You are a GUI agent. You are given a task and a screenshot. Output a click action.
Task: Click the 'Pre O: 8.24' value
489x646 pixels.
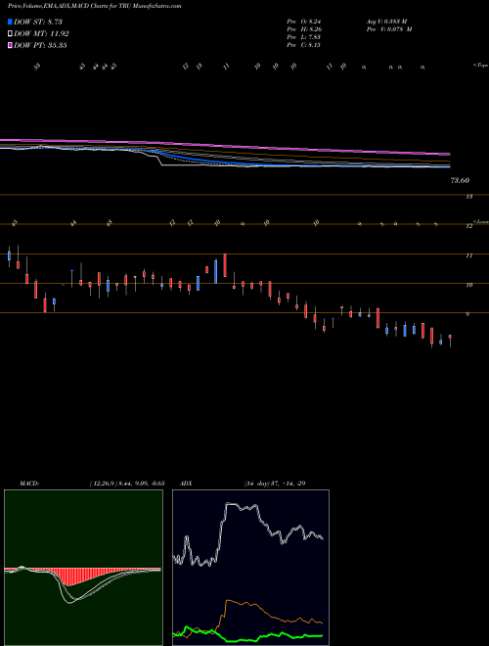tap(304, 22)
